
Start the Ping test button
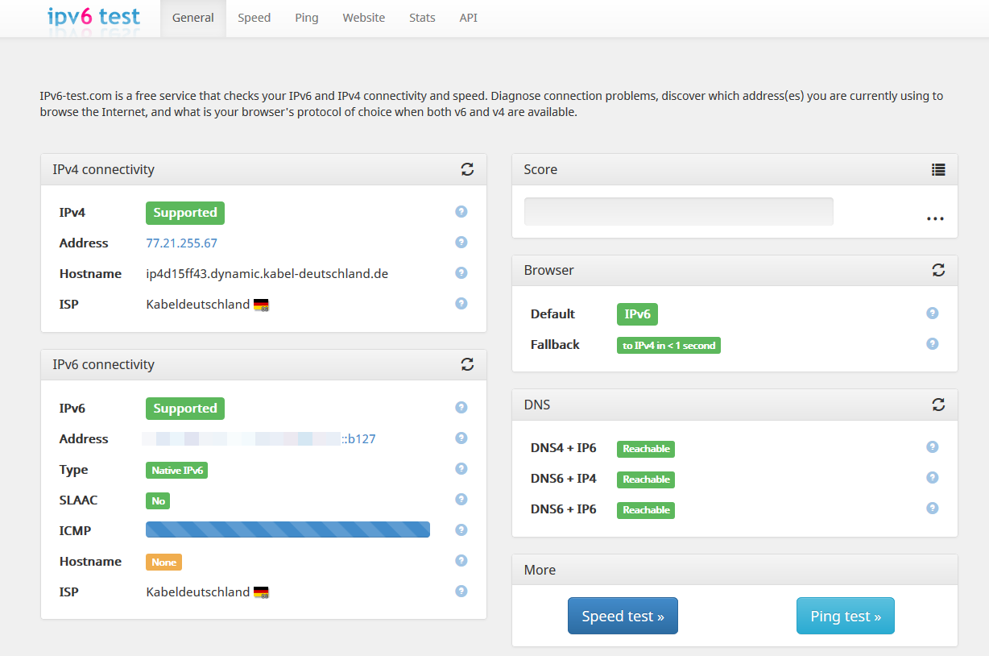coord(846,617)
